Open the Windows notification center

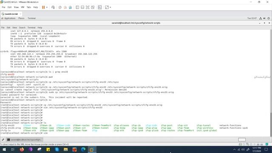266,149
